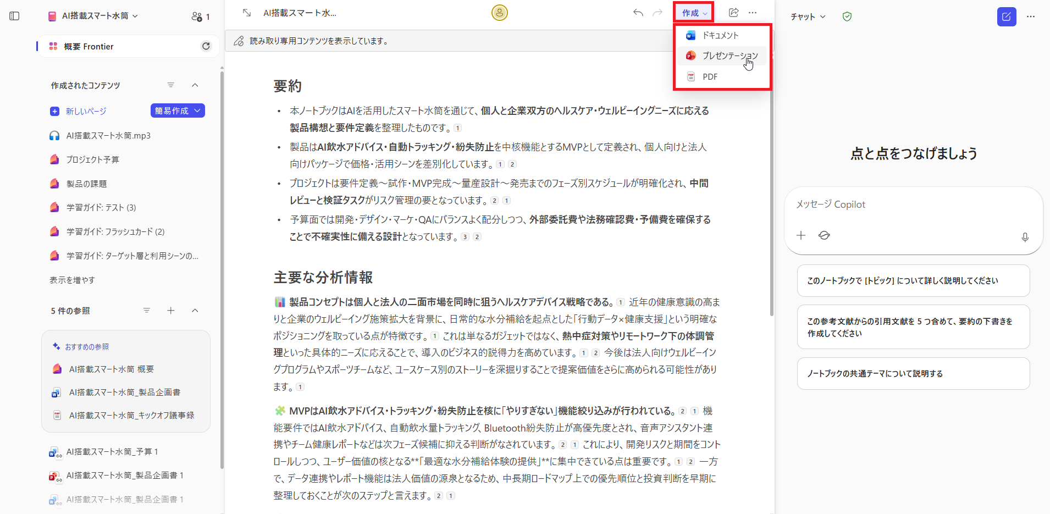The width and height of the screenshot is (1050, 514).
Task: Create a 新しいページ
Action: click(x=85, y=110)
